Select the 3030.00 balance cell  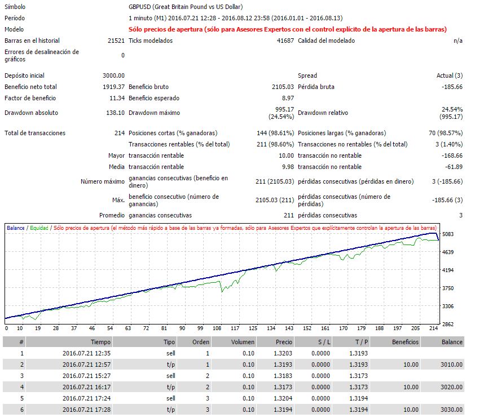452,410
